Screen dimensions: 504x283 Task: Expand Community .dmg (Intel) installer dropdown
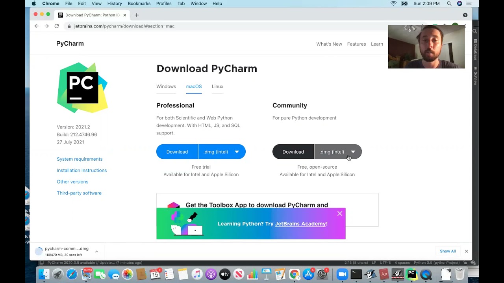pyautogui.click(x=338, y=152)
